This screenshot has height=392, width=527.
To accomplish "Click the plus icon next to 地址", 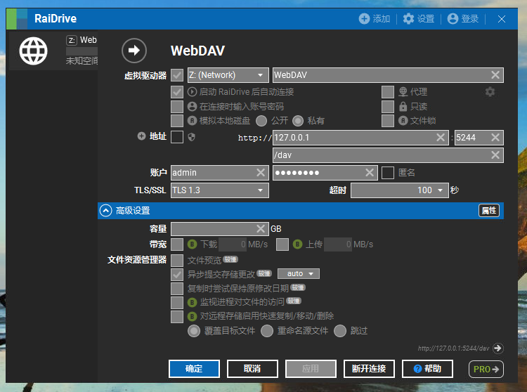I will coord(141,136).
